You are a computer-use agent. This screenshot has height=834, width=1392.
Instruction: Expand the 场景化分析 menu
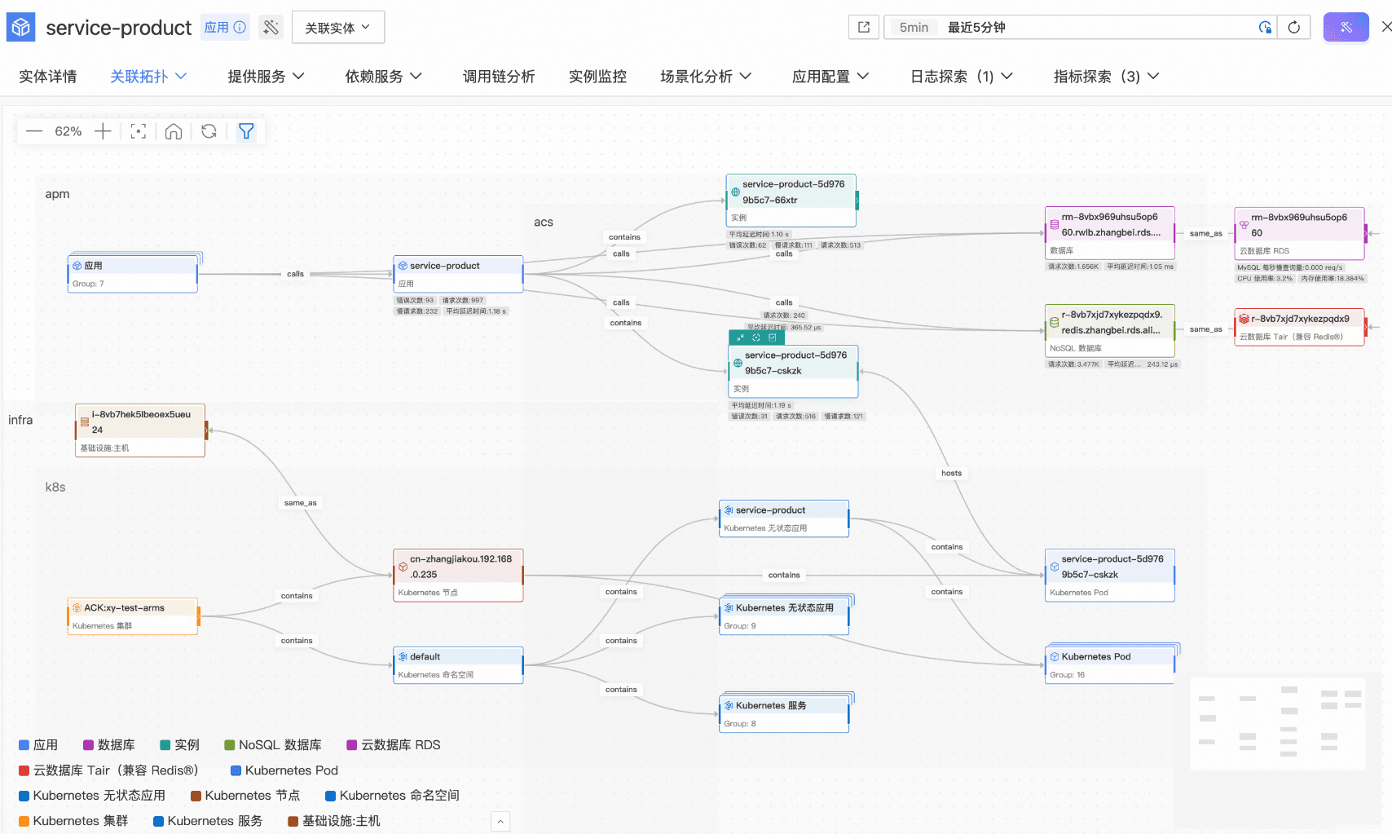pyautogui.click(x=705, y=76)
